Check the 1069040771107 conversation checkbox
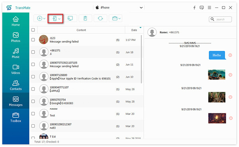 coord(33,89)
